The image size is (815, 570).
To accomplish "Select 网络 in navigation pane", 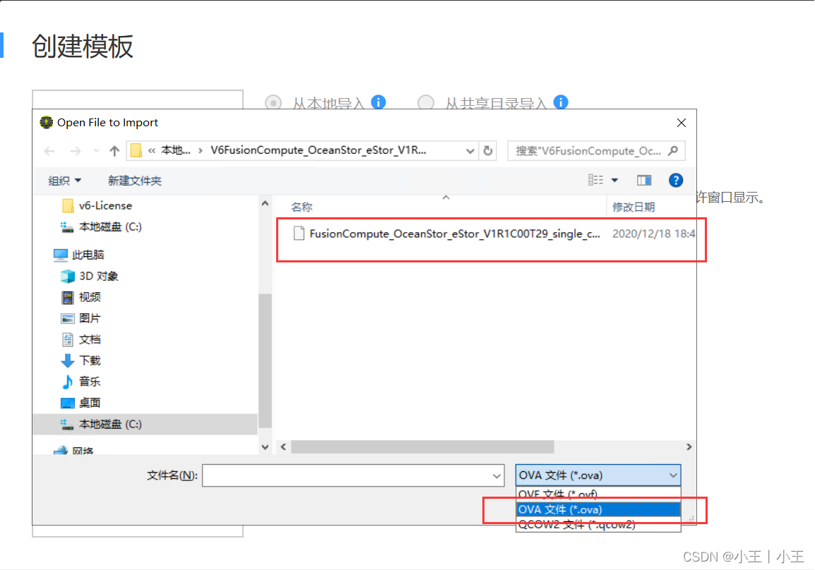I will tap(74, 450).
